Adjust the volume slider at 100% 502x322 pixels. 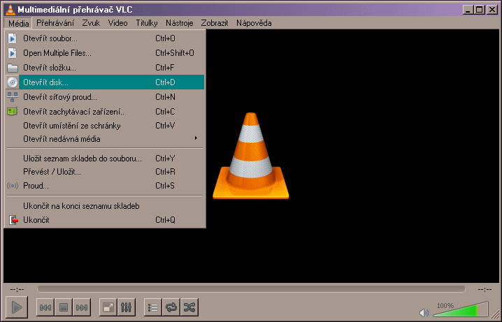pos(461,309)
